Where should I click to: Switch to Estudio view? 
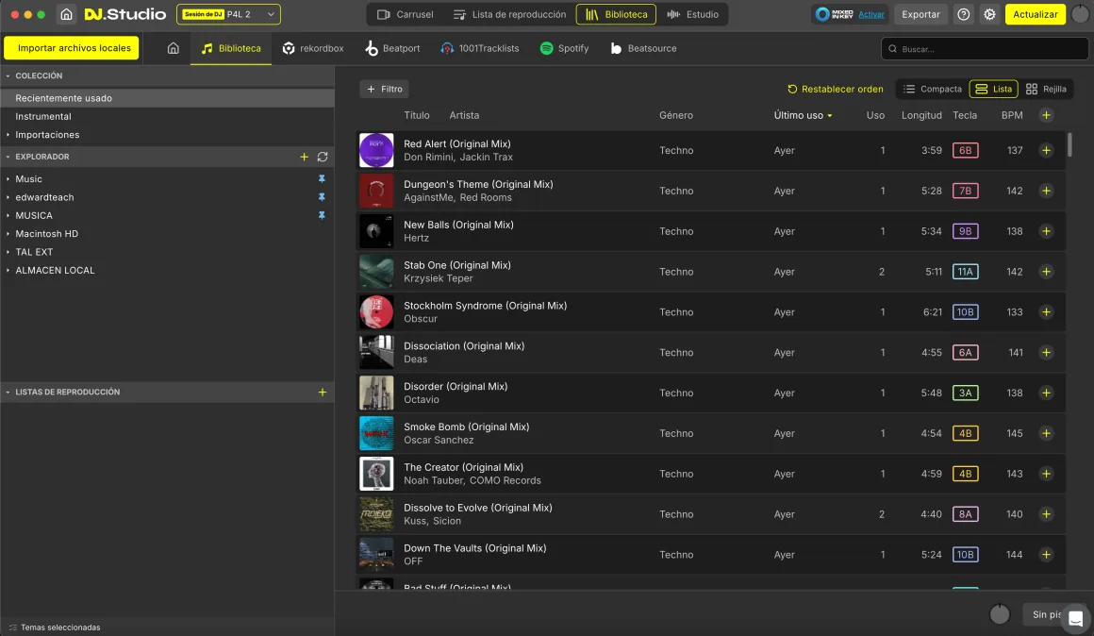click(x=693, y=14)
